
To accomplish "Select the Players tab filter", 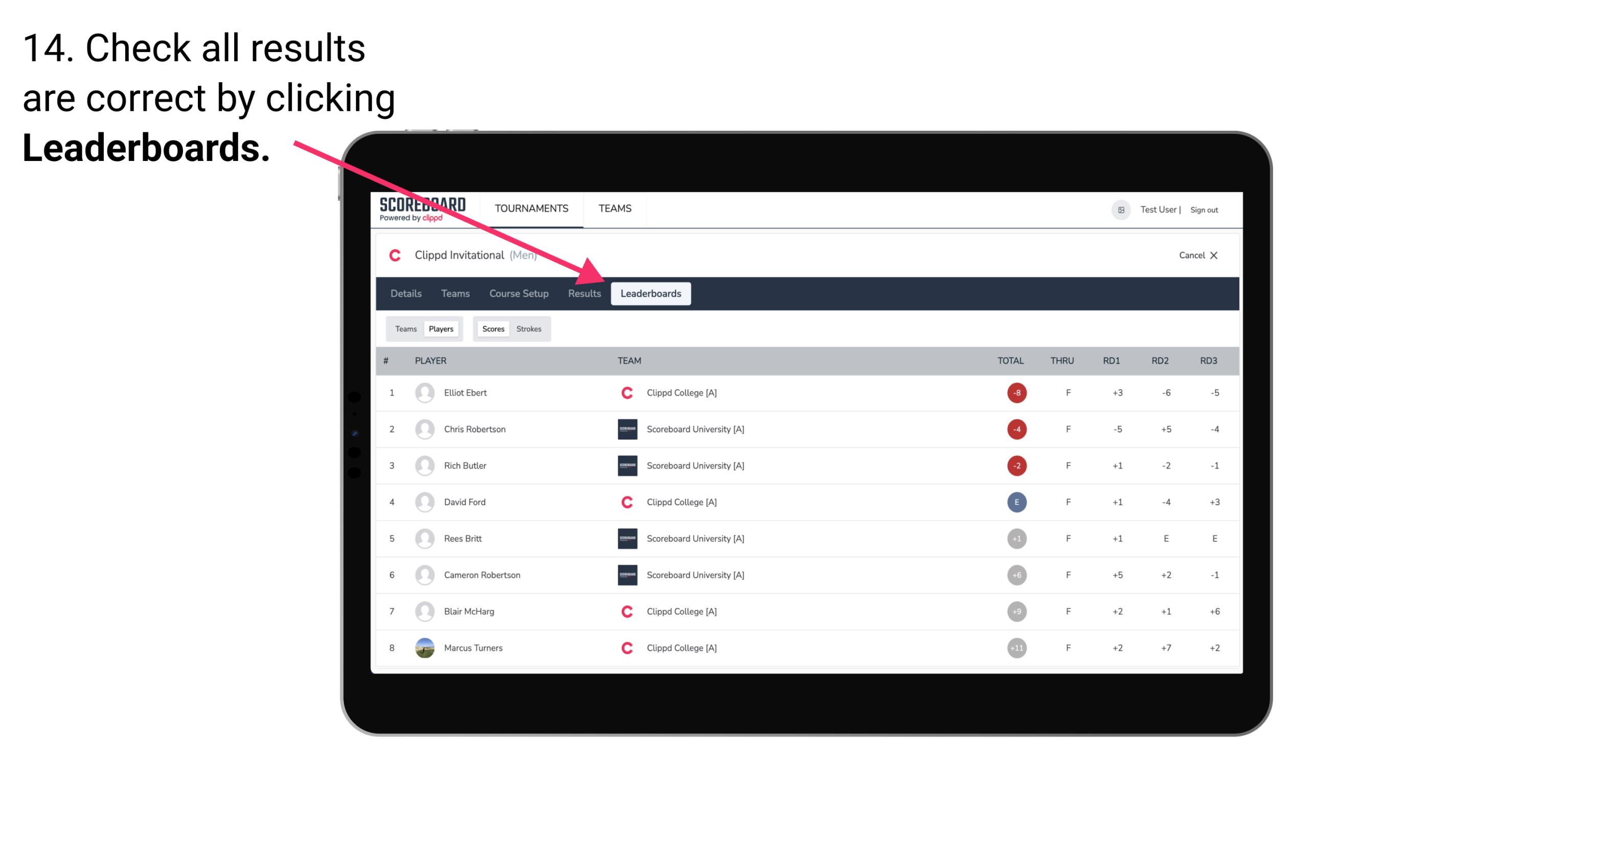I will pos(440,329).
